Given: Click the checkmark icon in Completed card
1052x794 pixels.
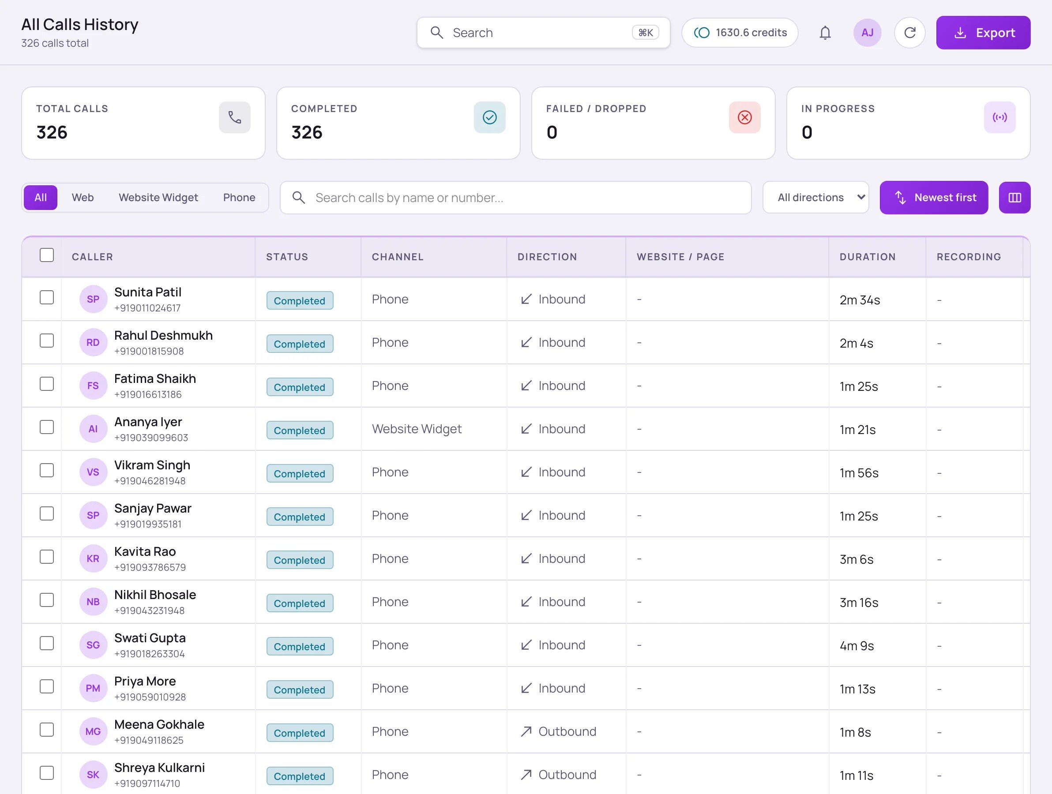Looking at the screenshot, I should (x=489, y=117).
